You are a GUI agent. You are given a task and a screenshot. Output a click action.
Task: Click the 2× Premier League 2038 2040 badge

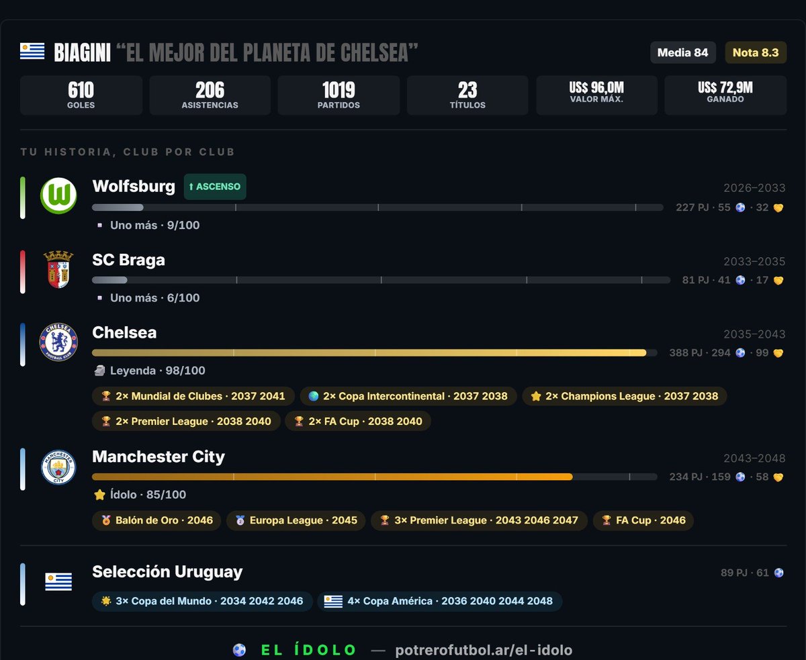(x=186, y=421)
